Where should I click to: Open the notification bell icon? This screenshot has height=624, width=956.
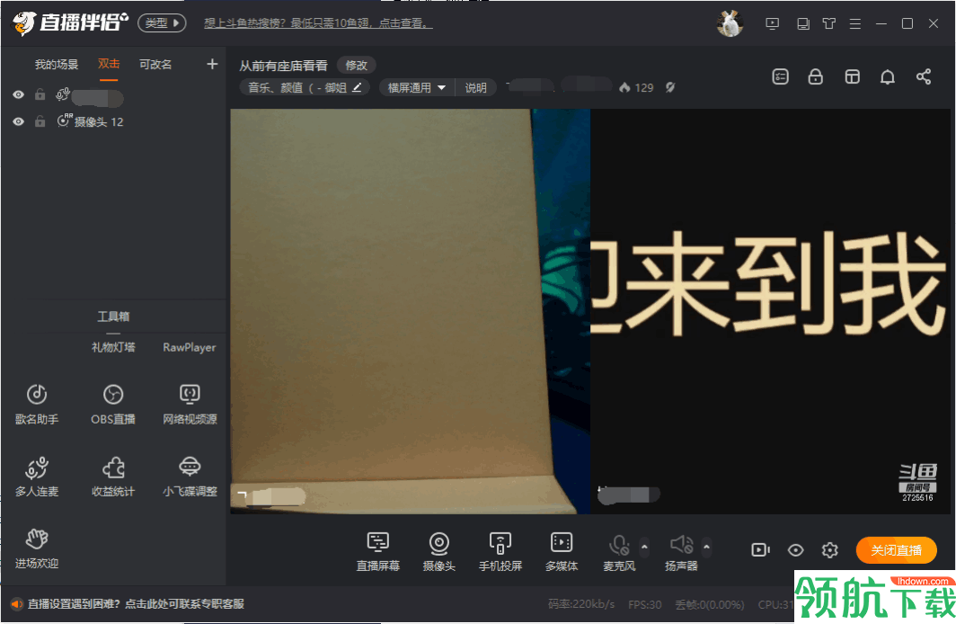pos(888,76)
